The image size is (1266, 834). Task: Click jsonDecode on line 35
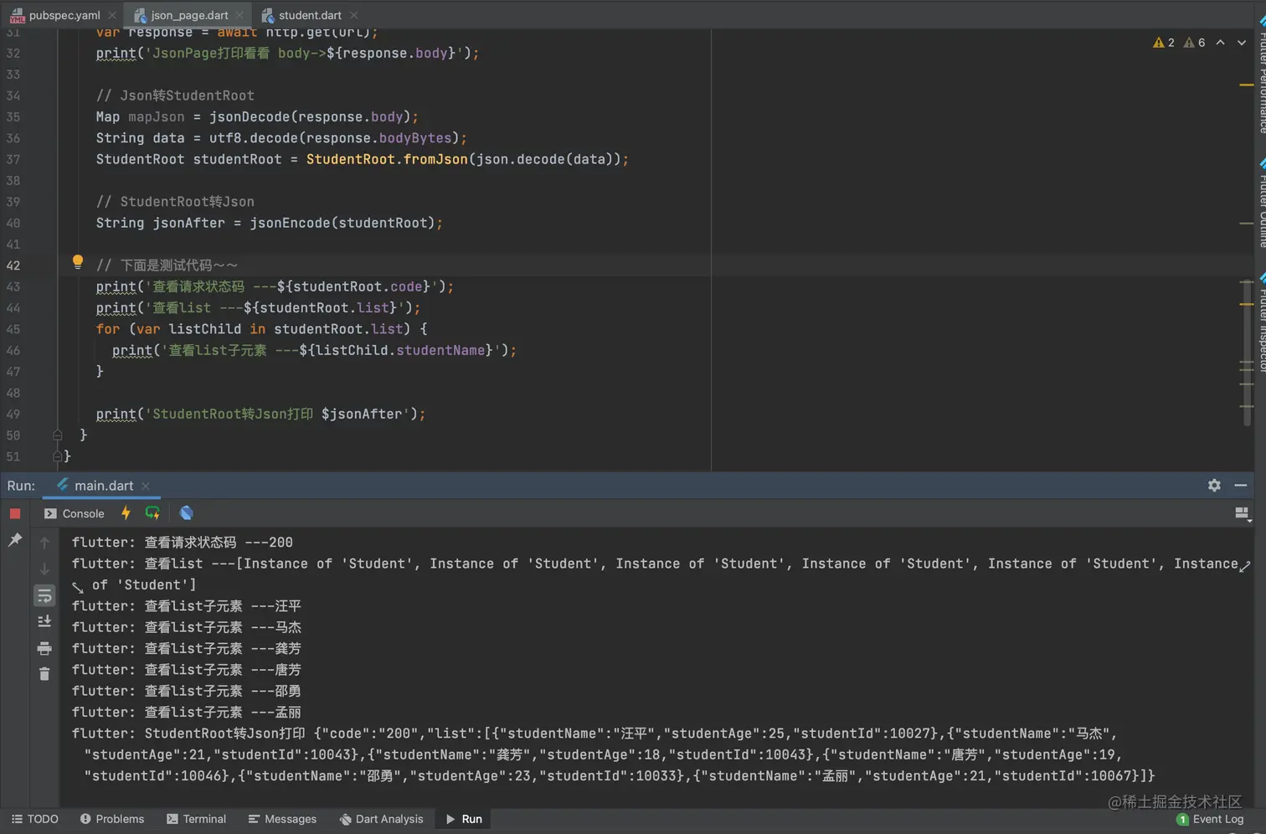pyautogui.click(x=250, y=116)
